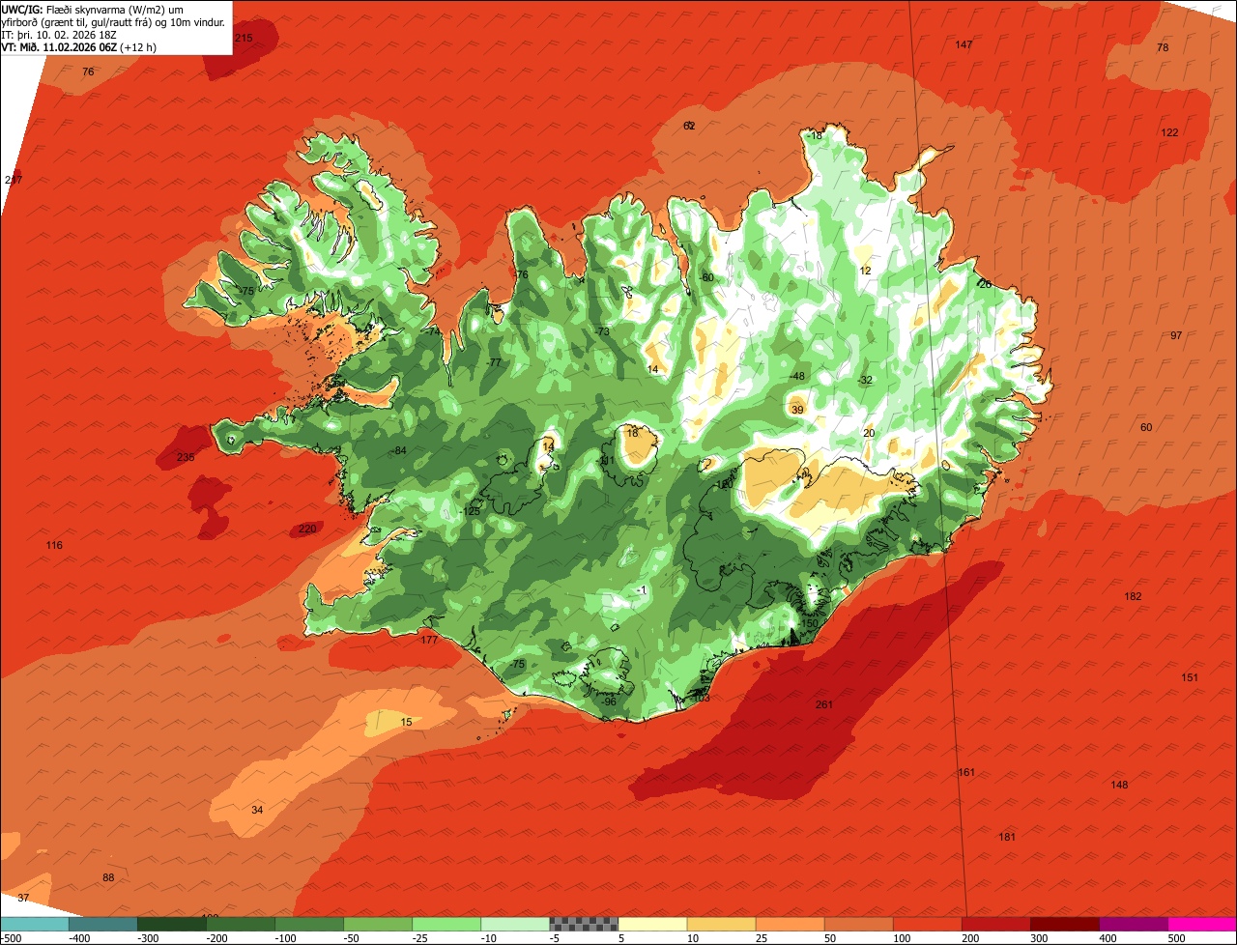The image size is (1237, 945).
Task: Select the 220 value near the southwest peninsula
Action: click(307, 529)
